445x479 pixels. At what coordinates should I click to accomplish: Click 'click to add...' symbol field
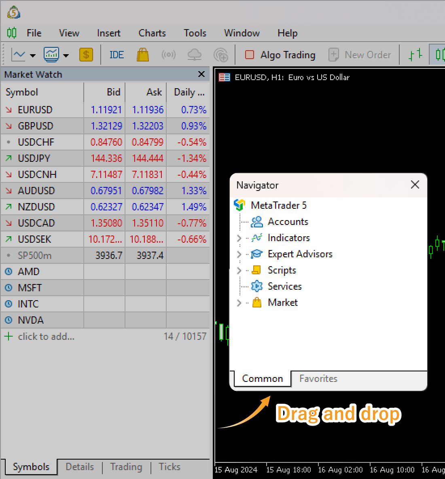point(46,337)
